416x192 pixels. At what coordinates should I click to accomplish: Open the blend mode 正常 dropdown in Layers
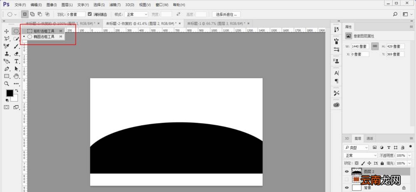[360, 155]
